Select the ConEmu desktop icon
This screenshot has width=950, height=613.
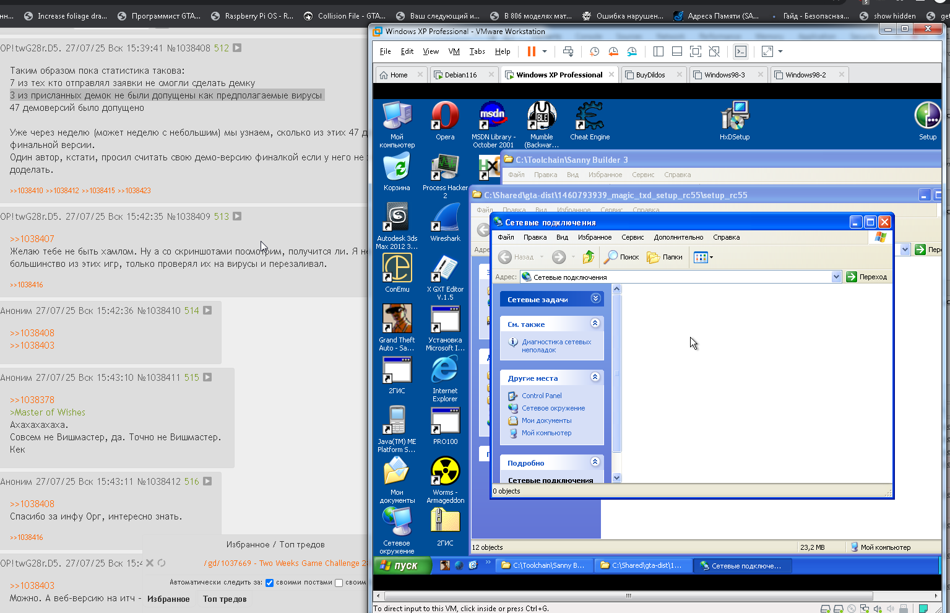[x=397, y=273]
